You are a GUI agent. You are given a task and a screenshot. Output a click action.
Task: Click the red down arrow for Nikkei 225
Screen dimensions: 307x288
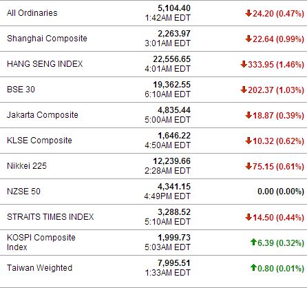[x=248, y=166]
